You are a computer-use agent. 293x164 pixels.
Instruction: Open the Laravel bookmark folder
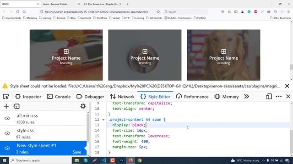[x=114, y=18]
